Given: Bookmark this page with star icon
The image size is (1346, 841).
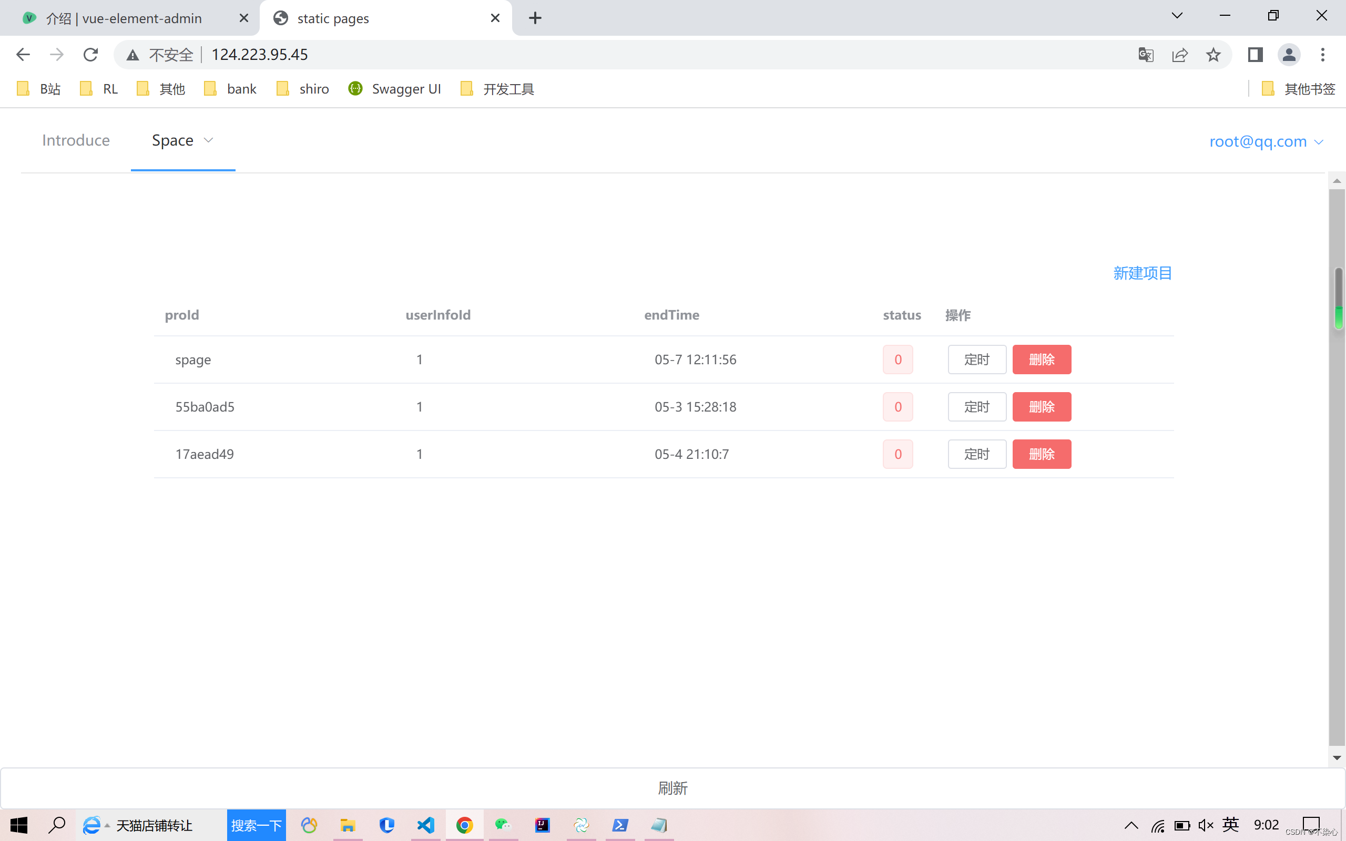Looking at the screenshot, I should [1213, 55].
